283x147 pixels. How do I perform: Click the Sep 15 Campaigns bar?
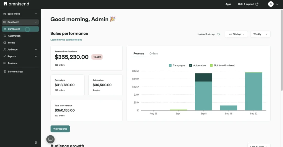click(x=229, y=108)
